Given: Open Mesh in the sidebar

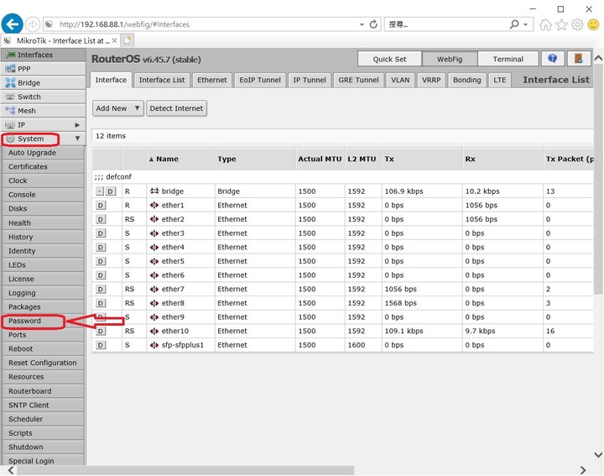Looking at the screenshot, I should coord(43,111).
